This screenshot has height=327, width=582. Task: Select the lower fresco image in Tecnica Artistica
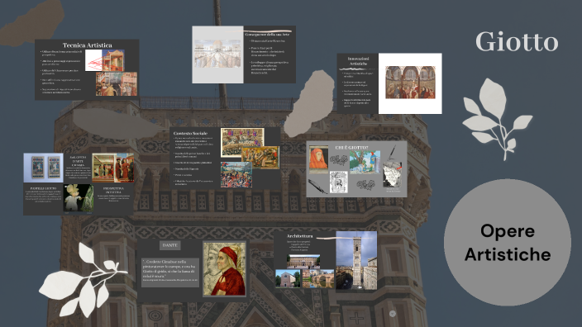(x=117, y=84)
